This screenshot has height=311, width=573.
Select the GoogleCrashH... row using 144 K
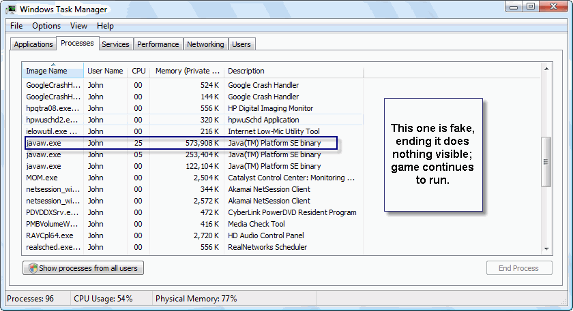(193, 97)
